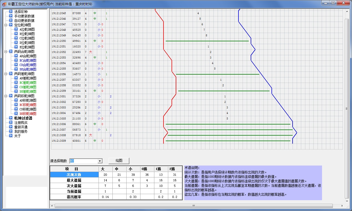Open the 请选择期数 dropdown list
Viewport: 352px width, 211px height.
(100, 161)
